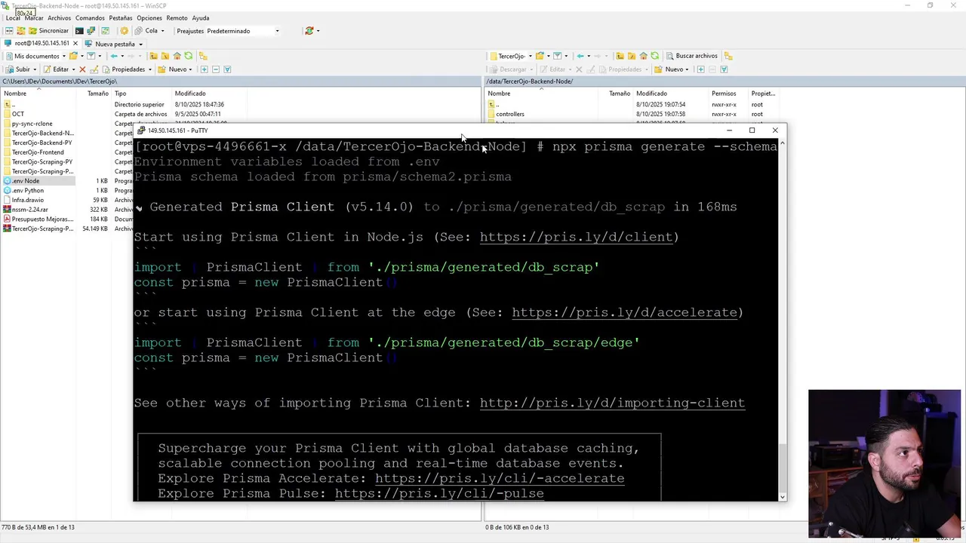Open the Ayuda menu
This screenshot has height=543, width=966.
tap(201, 18)
